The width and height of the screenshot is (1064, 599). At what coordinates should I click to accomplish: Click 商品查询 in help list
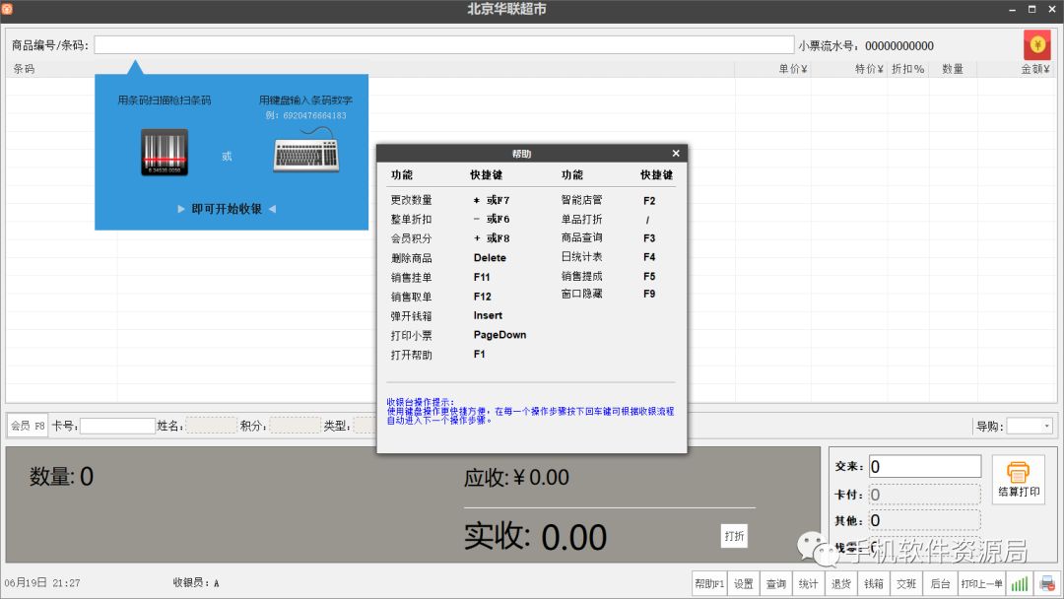(581, 237)
